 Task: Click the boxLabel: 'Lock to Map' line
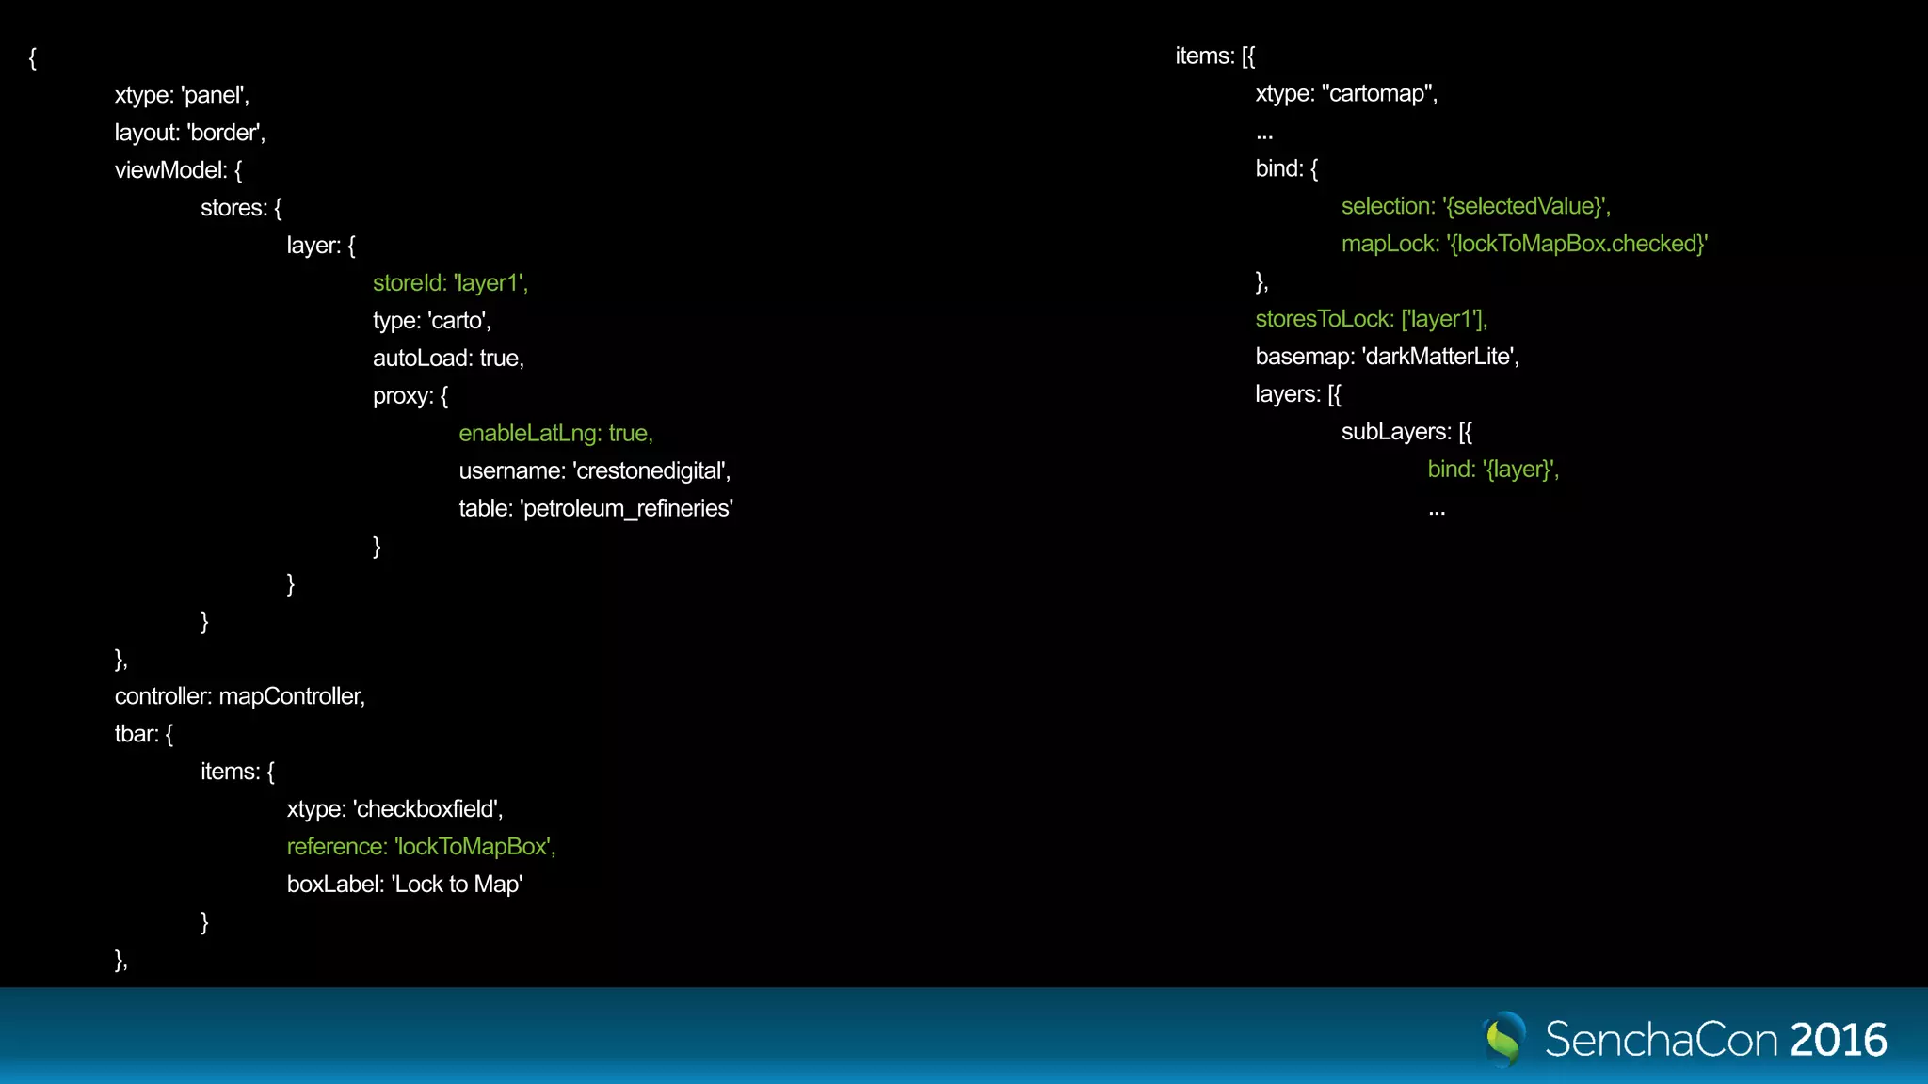(405, 885)
